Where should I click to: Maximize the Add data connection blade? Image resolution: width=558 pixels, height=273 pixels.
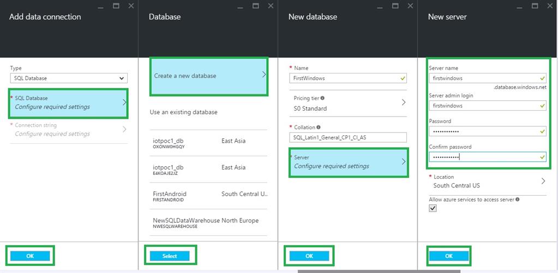tap(116, 5)
